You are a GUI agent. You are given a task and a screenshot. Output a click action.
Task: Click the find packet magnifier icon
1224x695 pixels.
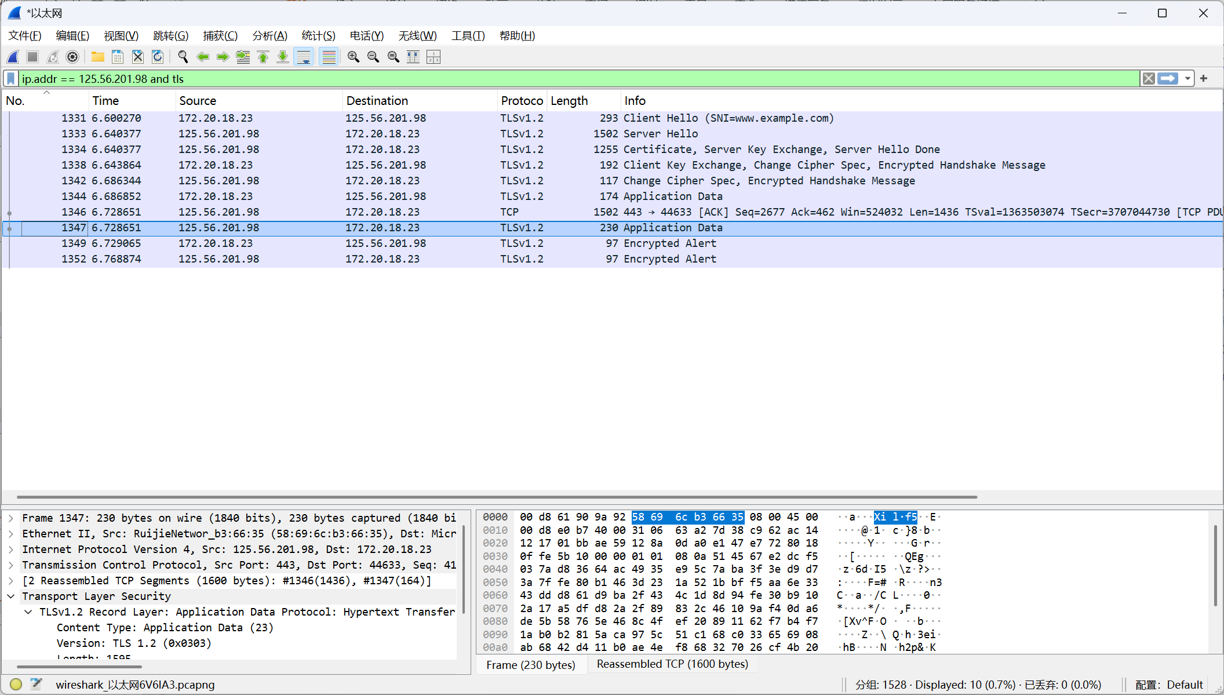click(183, 57)
